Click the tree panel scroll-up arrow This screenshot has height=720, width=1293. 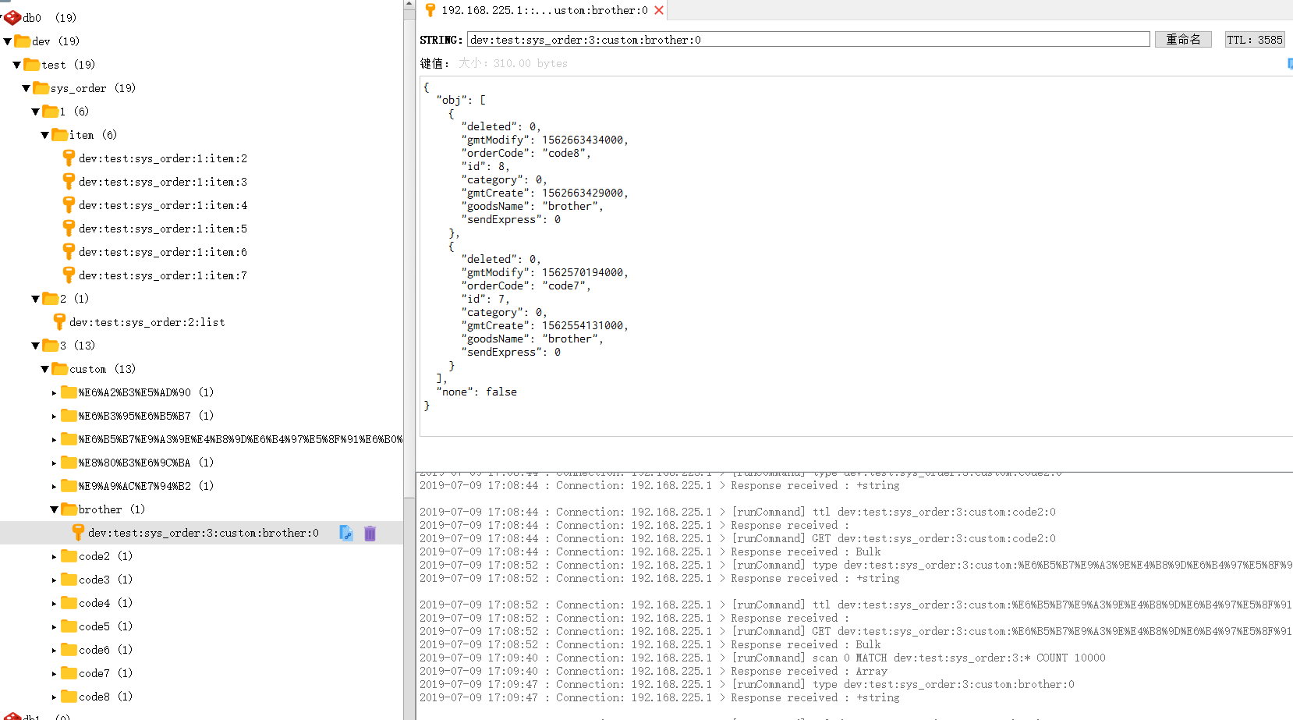point(409,5)
